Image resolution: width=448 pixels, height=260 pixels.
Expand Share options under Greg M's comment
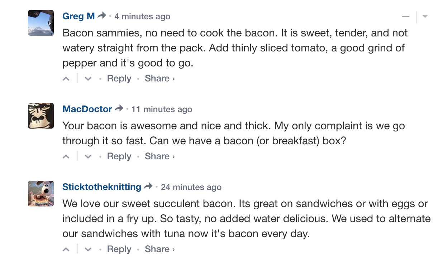[159, 79]
